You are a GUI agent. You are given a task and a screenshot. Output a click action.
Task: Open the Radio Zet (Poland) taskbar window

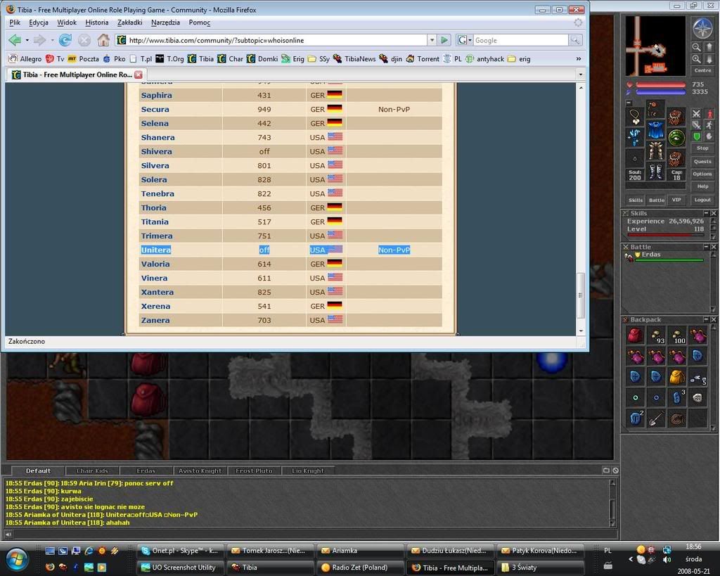360,568
